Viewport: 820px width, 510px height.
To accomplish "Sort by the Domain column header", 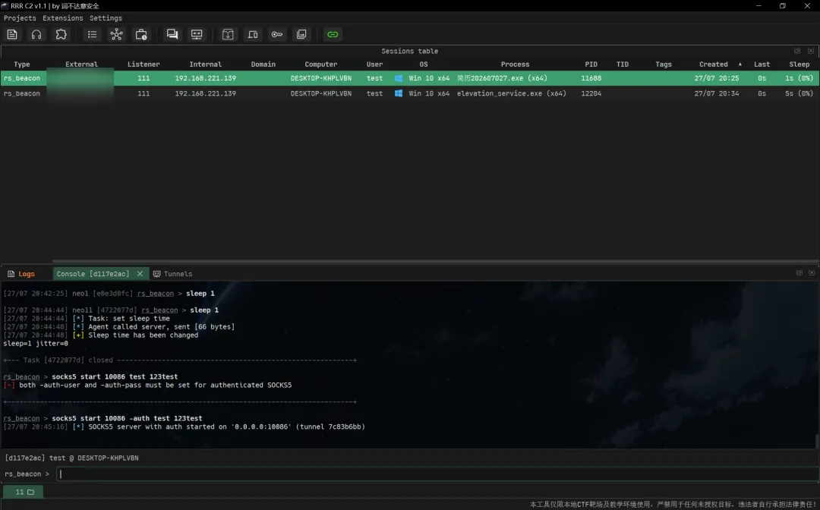I will [263, 65].
